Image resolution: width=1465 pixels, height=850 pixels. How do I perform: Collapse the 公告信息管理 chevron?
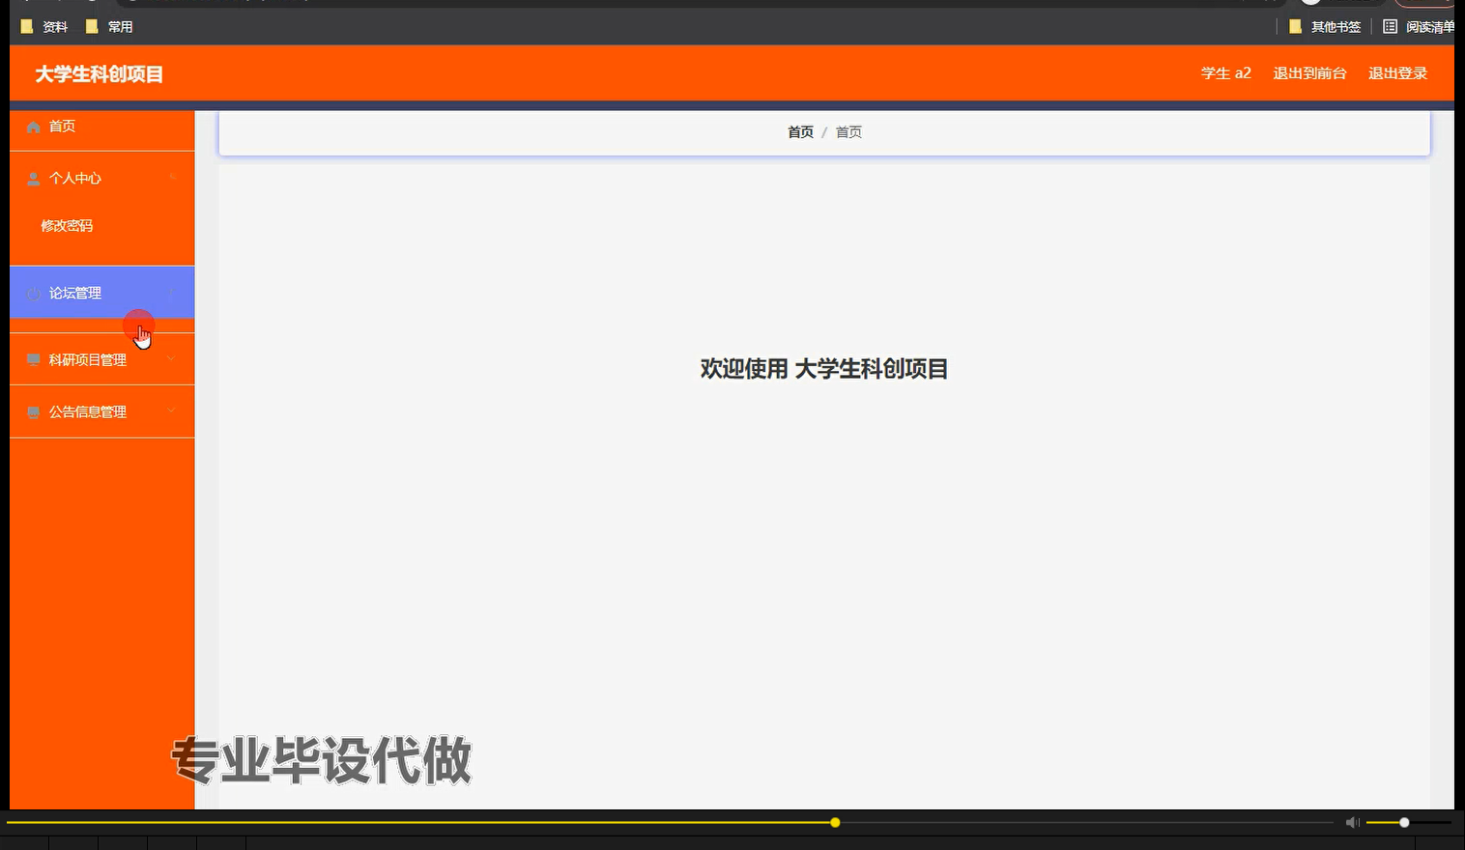click(172, 411)
